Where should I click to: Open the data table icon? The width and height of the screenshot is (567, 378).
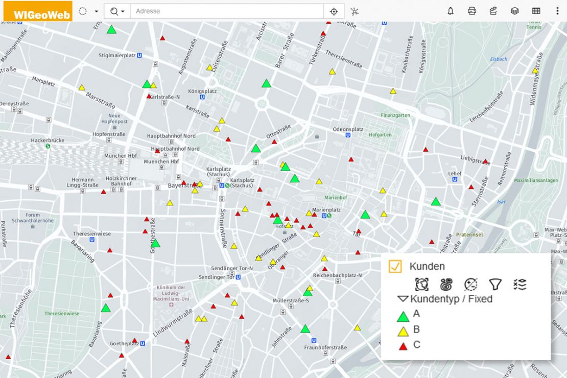536,11
